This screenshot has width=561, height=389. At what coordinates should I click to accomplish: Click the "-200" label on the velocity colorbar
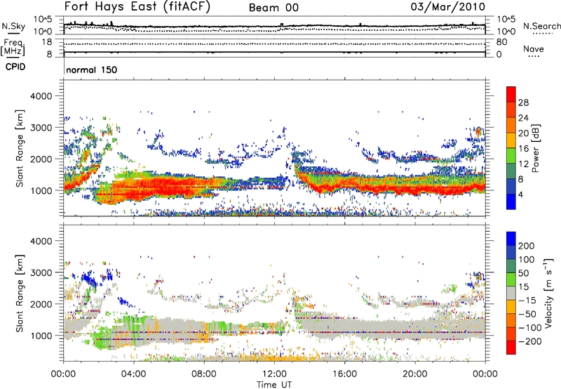click(529, 341)
